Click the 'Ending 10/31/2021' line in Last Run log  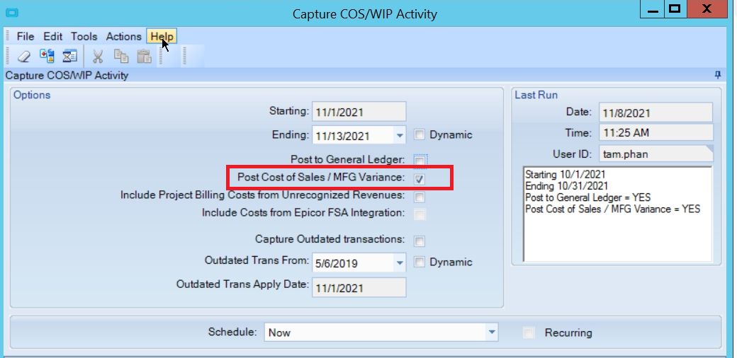point(566,186)
